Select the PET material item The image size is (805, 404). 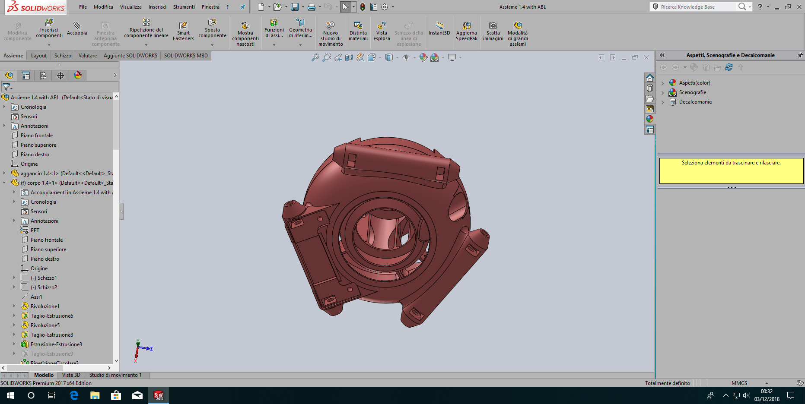(x=35, y=230)
